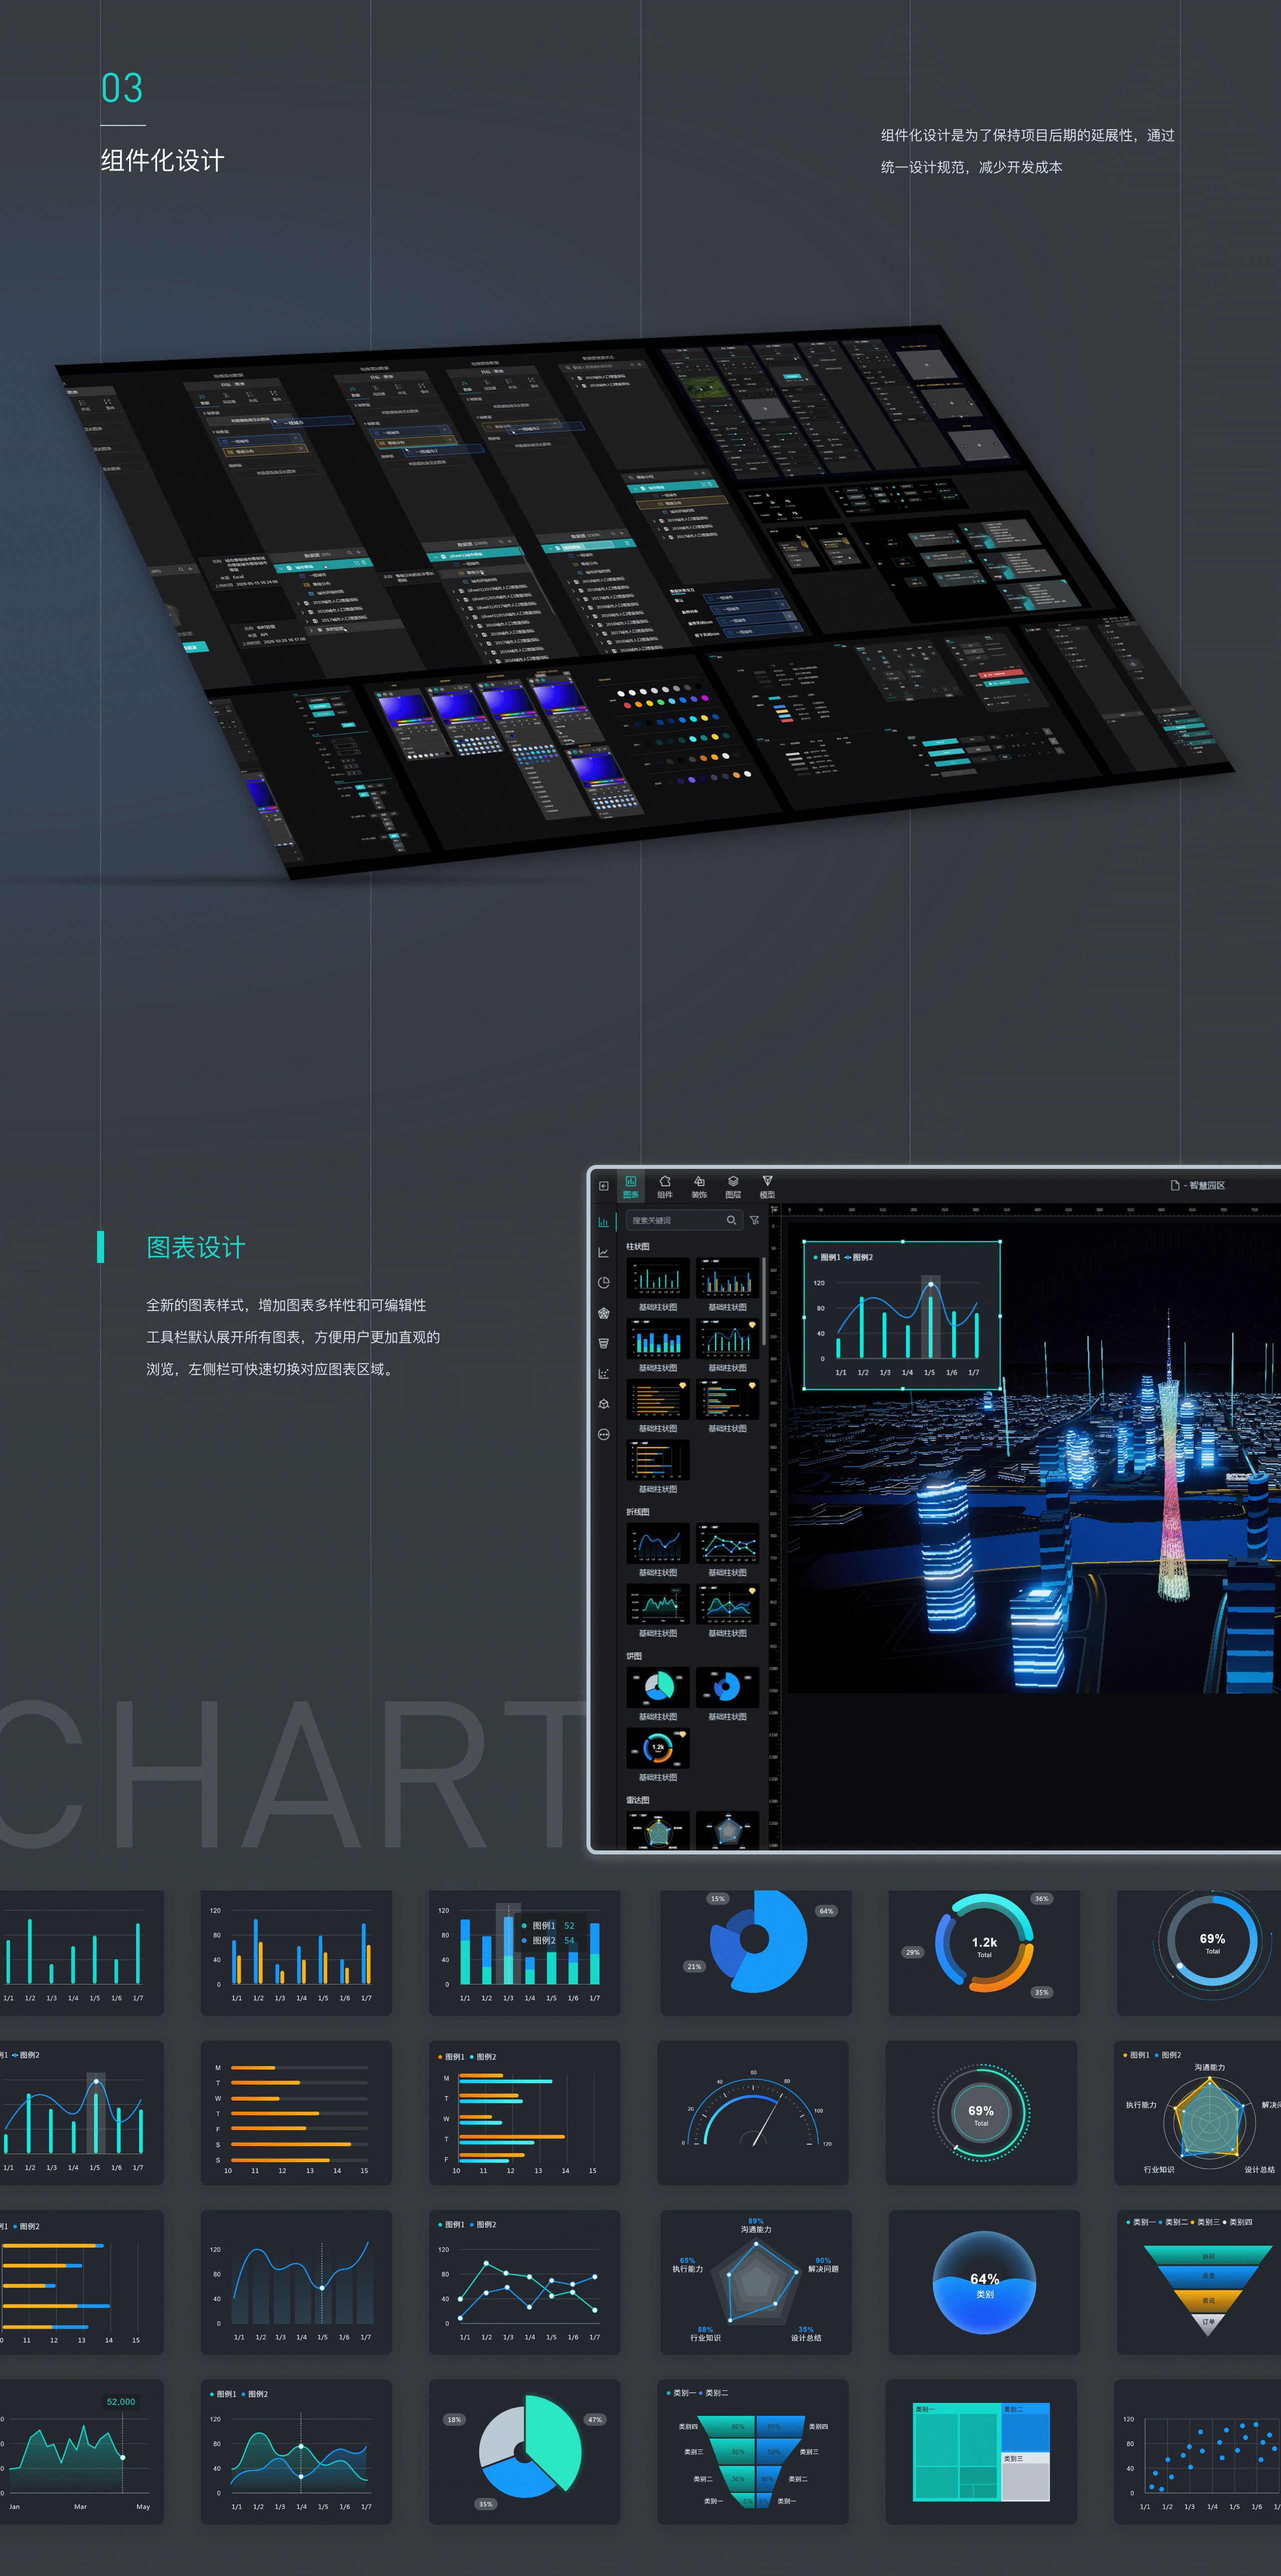The height and width of the screenshot is (2576, 1281).
Task: Open the filter funnel next to search
Action: 755,1220
